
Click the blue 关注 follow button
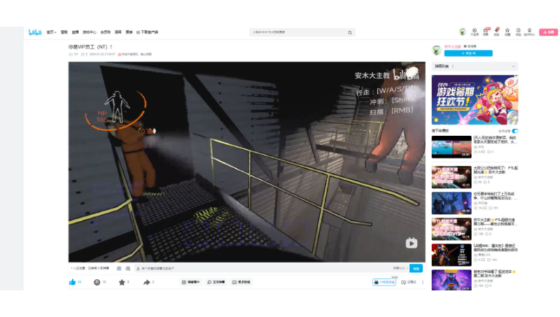coord(468,53)
